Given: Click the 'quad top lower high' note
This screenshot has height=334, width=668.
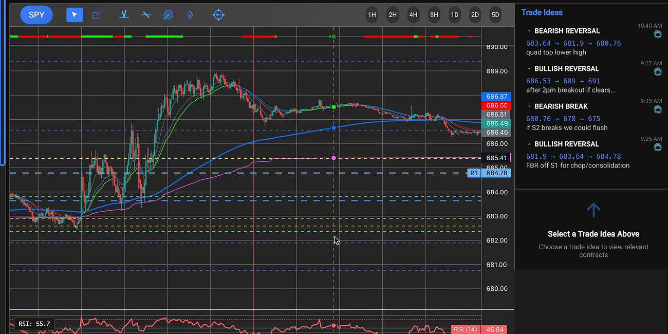Looking at the screenshot, I should [x=556, y=52].
